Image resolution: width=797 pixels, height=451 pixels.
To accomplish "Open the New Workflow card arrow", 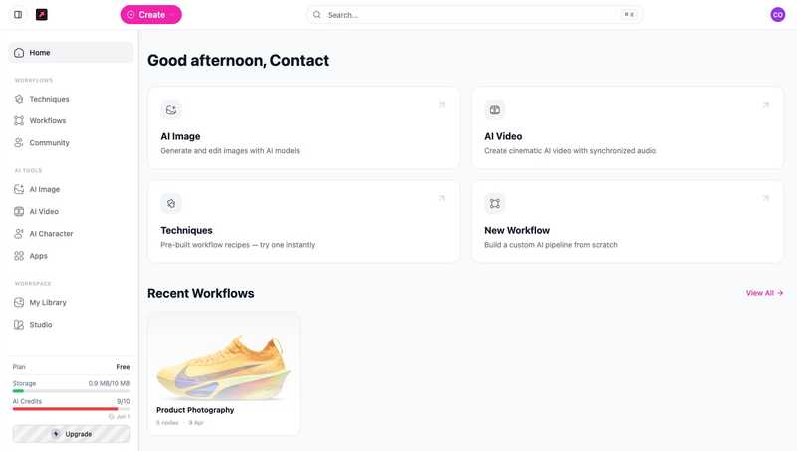I will click(x=765, y=198).
